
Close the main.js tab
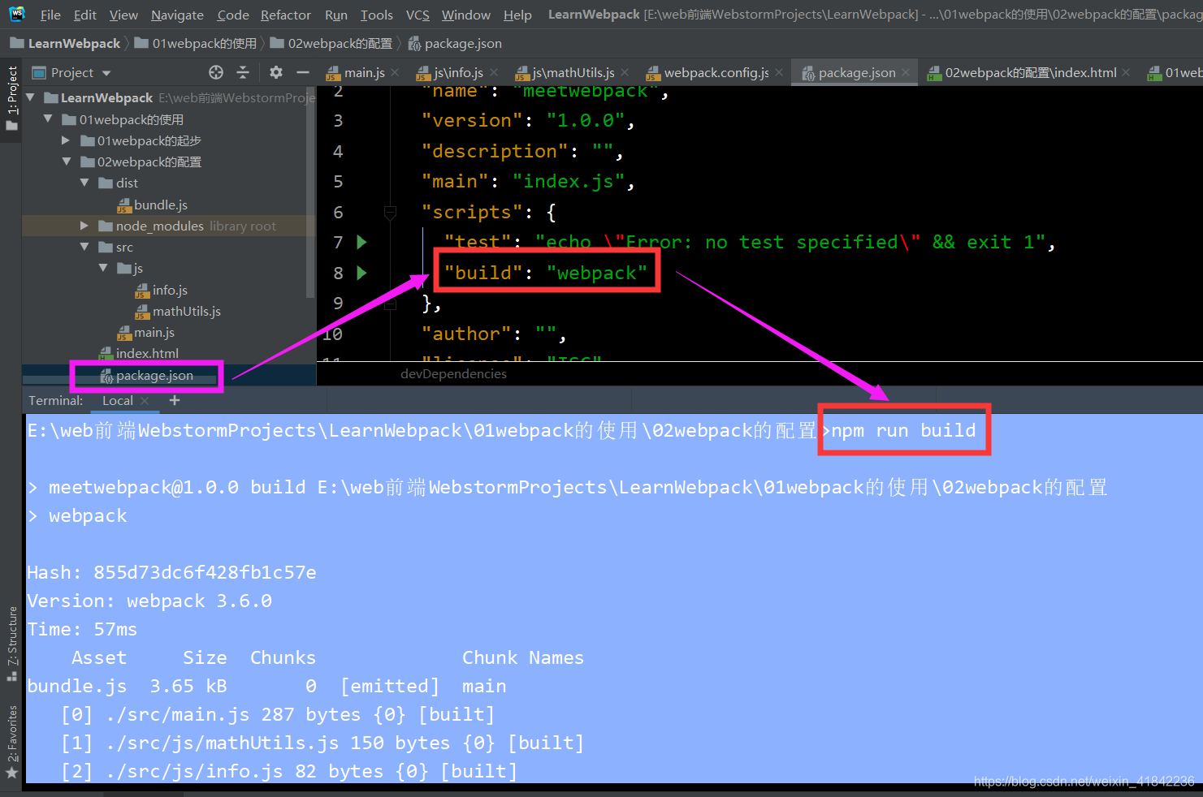pos(395,72)
